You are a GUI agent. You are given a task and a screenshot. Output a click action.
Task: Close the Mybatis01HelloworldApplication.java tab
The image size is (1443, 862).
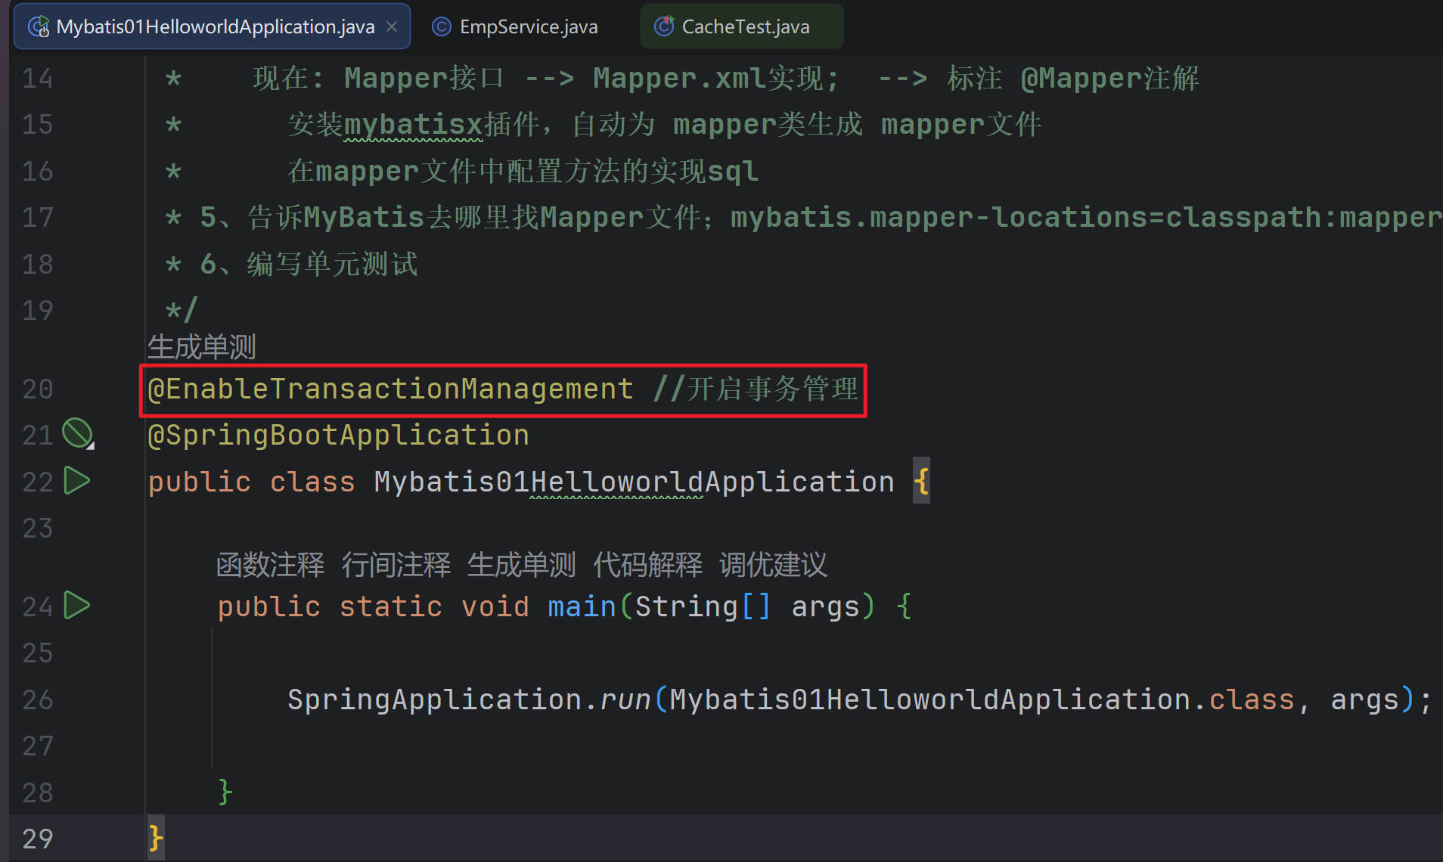pyautogui.click(x=392, y=26)
